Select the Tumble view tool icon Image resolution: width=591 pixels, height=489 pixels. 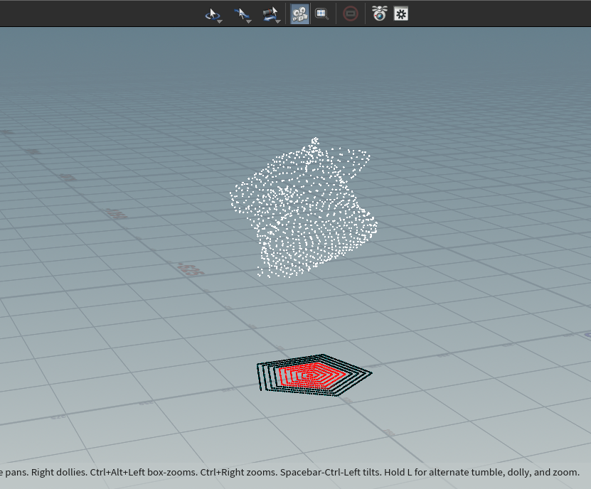click(x=212, y=14)
